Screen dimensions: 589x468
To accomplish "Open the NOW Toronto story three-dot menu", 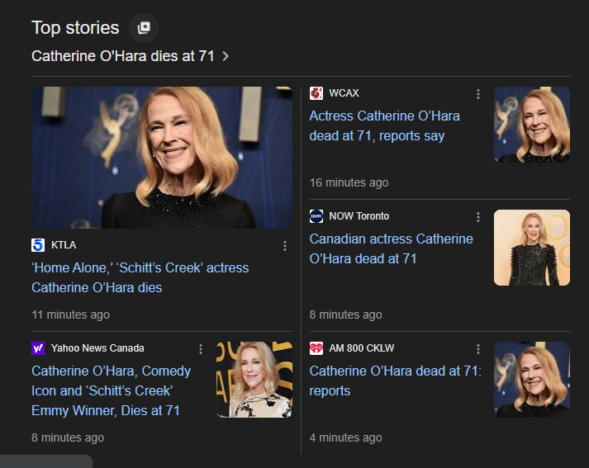I will pos(477,217).
